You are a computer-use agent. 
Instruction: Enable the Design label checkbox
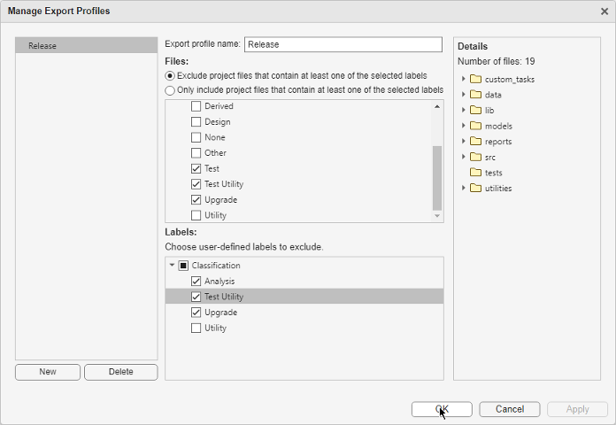[x=196, y=122]
